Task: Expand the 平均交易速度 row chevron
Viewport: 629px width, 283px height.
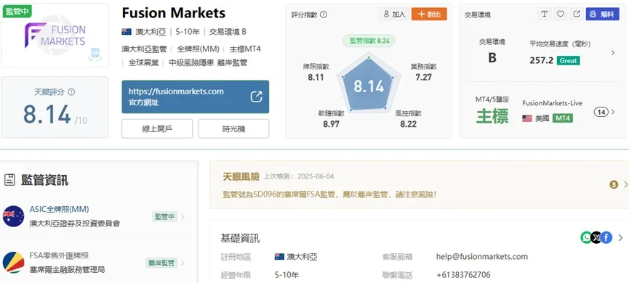Action: pyautogui.click(x=612, y=53)
